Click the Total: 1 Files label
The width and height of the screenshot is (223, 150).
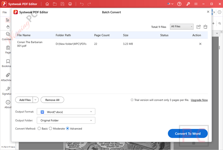pyautogui.click(x=159, y=27)
